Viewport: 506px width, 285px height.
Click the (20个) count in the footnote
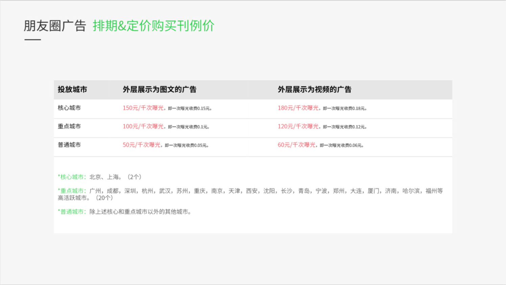click(x=104, y=198)
